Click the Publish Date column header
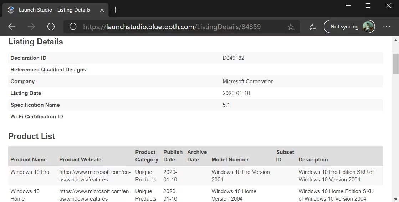Viewport: 399px width, 202px height. (173, 156)
